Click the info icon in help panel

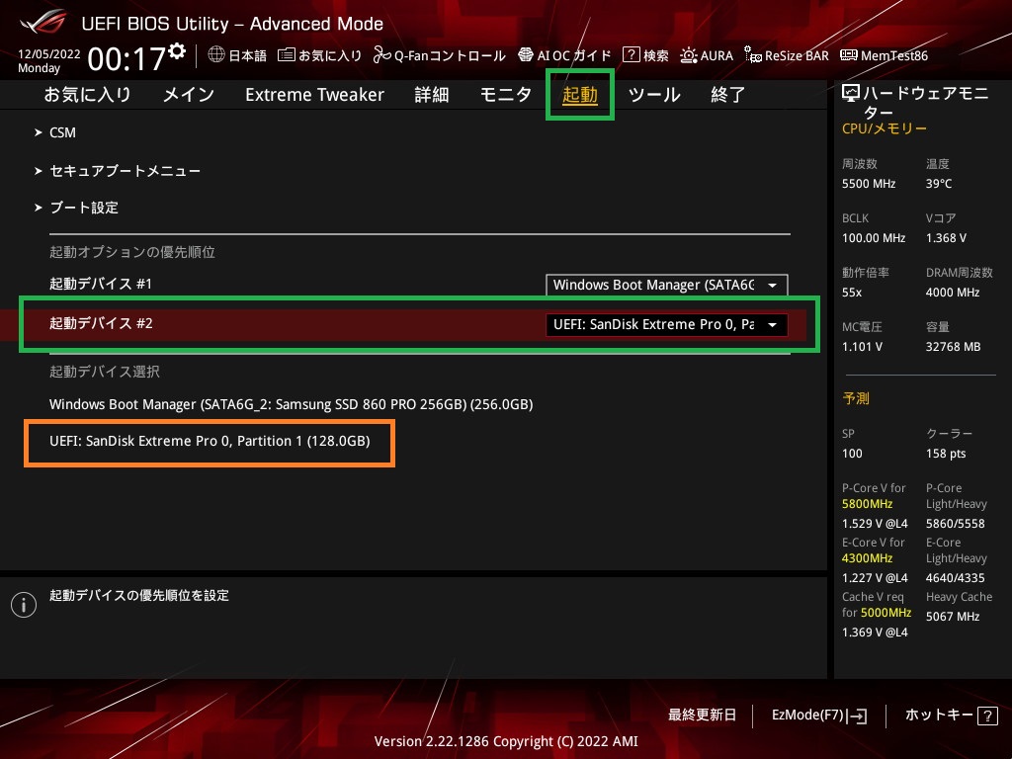point(24,605)
